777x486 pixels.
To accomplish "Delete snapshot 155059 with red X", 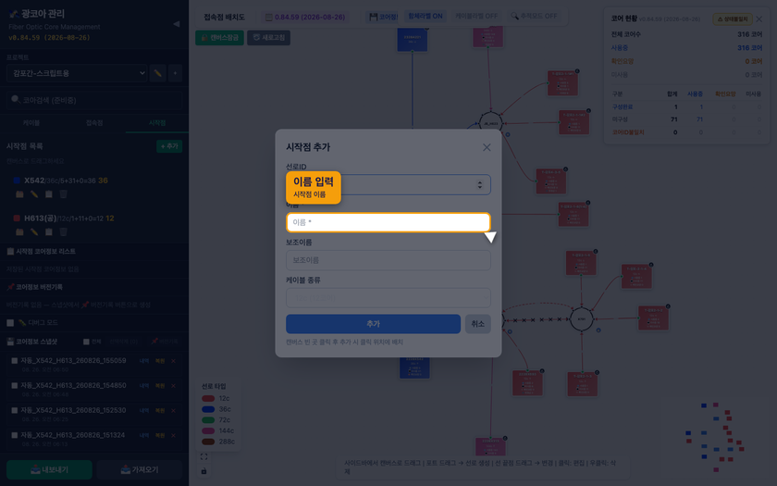I will click(174, 361).
